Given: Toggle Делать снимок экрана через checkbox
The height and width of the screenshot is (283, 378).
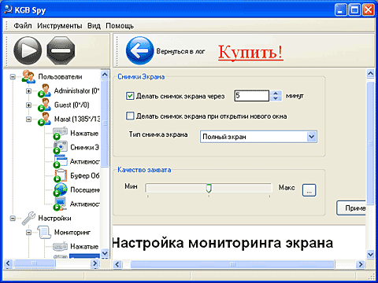Looking at the screenshot, I should point(130,96).
